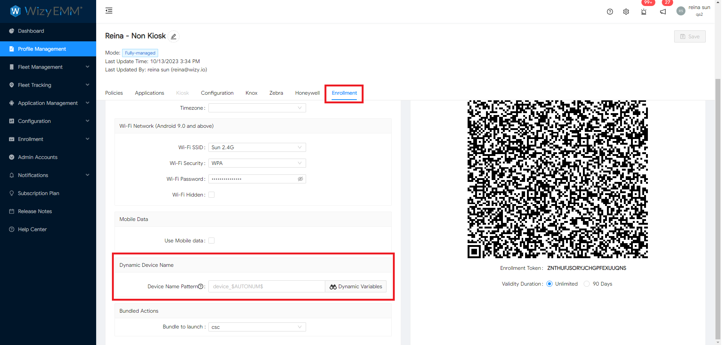
Task: Select the Enrollment tab
Action: 344,93
